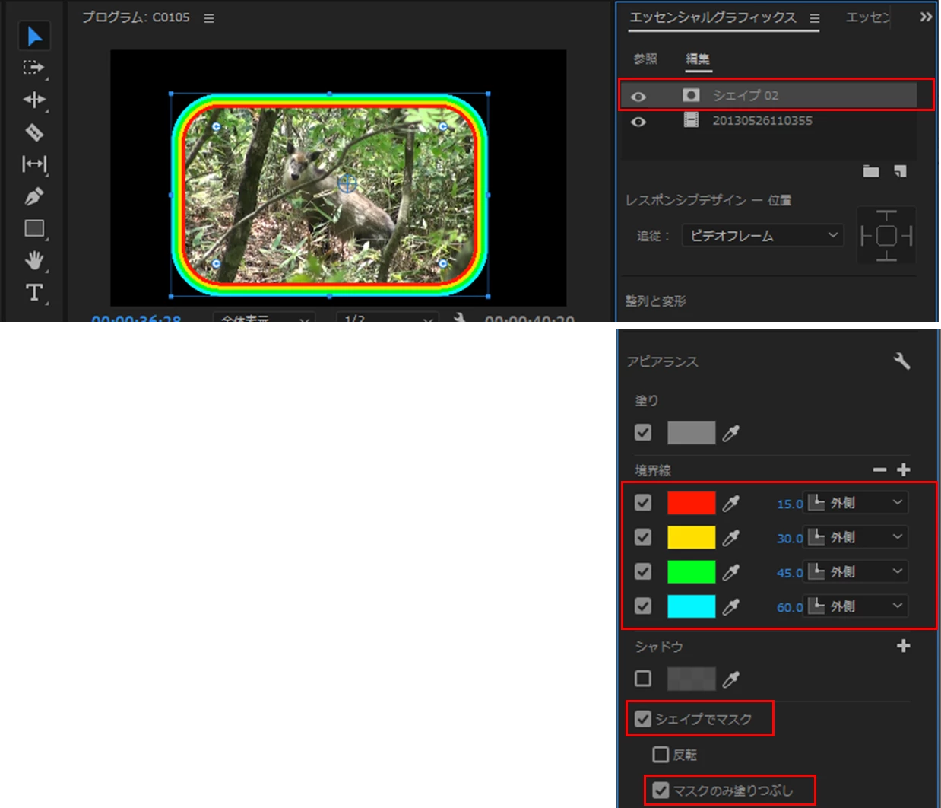Use eyedropper for yellow stroke
Image resolution: width=941 pixels, height=808 pixels.
point(731,538)
